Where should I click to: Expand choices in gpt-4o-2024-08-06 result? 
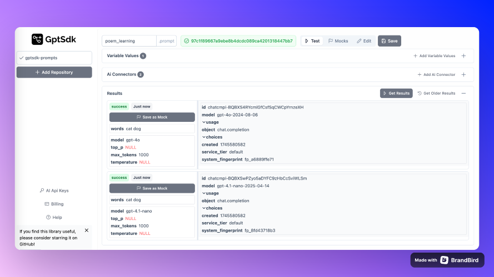(x=212, y=137)
